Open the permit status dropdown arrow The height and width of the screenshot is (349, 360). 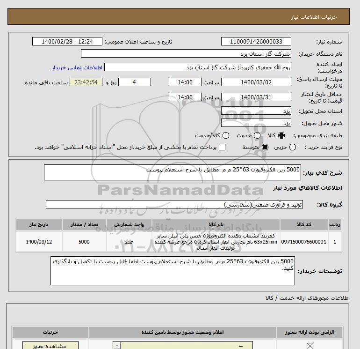coord(117,345)
